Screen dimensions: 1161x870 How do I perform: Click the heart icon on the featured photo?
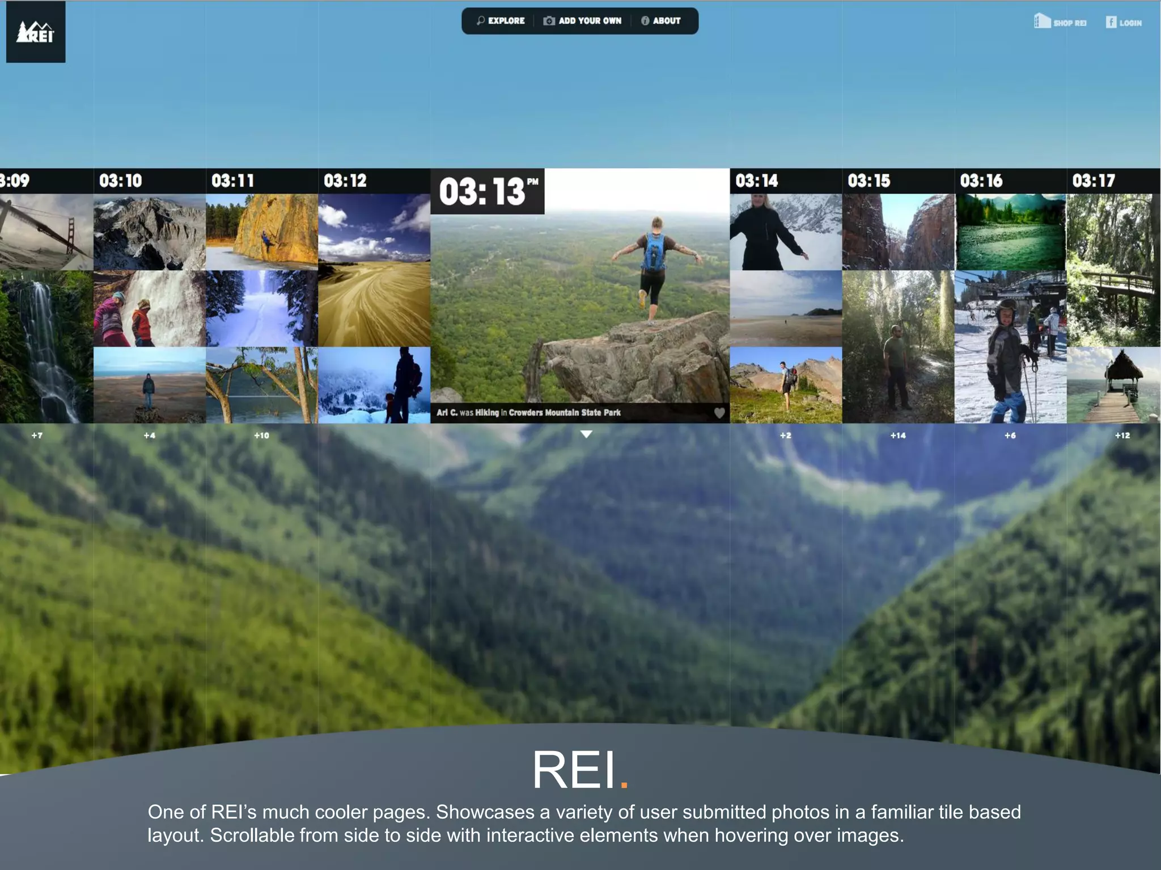pos(719,413)
